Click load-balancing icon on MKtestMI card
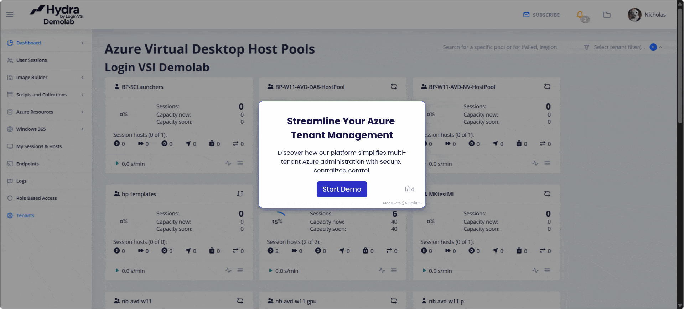The image size is (684, 309). (547, 194)
